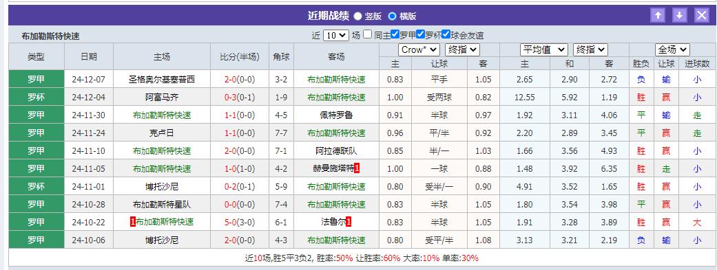
Task: Uncheck the 球会友谊 filter checkbox
Action: pos(446,34)
